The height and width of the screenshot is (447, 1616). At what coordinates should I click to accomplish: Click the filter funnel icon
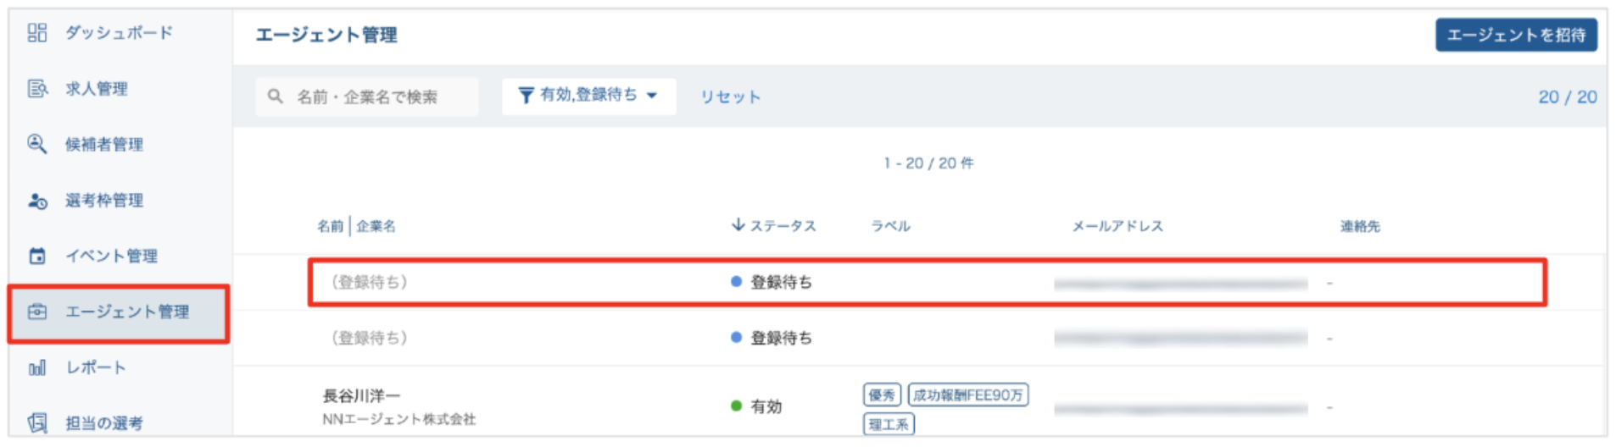click(526, 96)
